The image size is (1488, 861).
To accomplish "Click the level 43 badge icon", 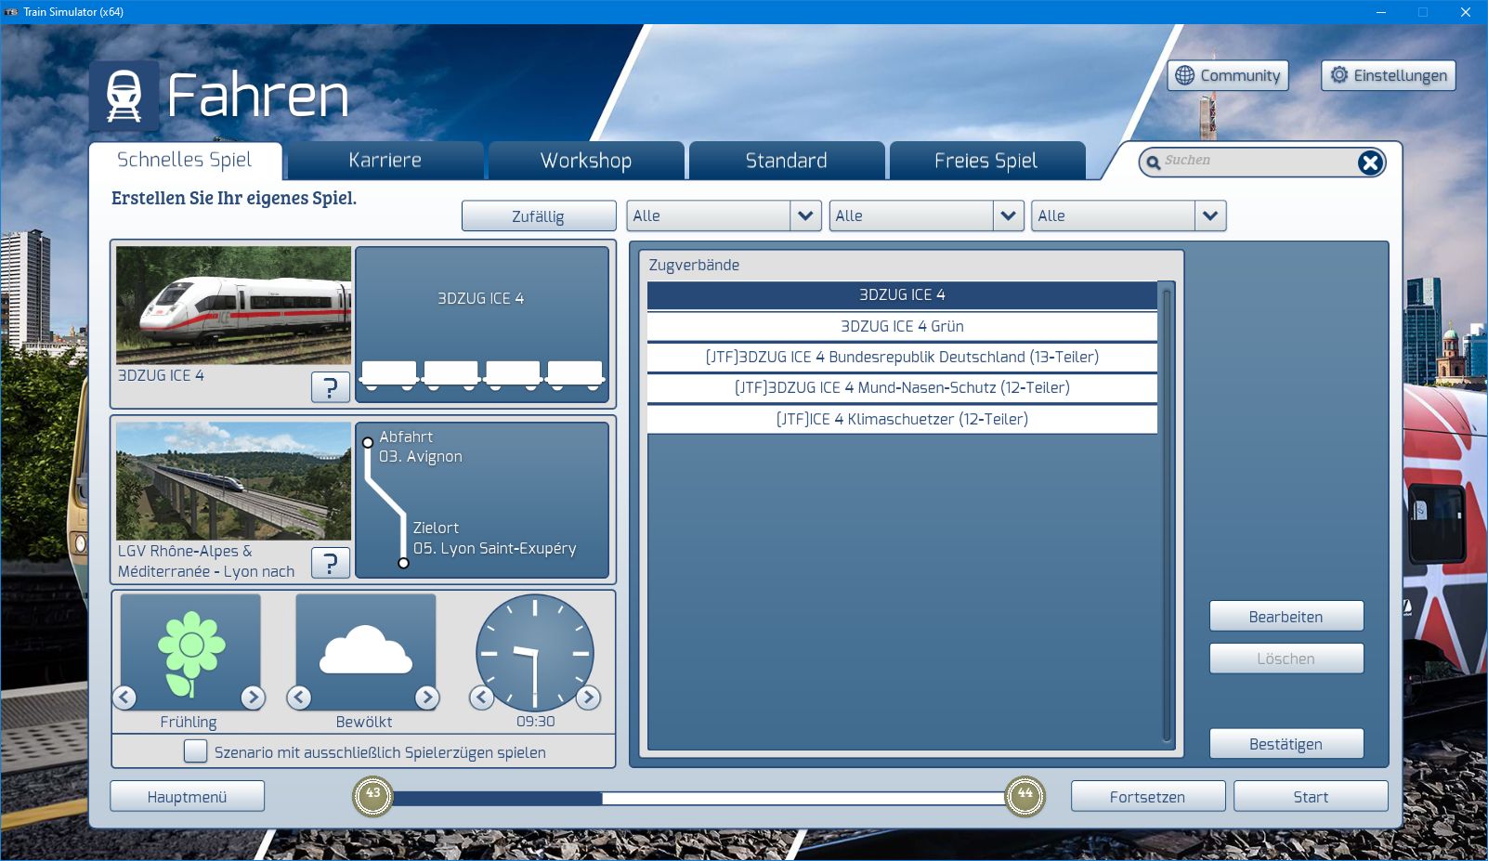I will click(x=372, y=796).
